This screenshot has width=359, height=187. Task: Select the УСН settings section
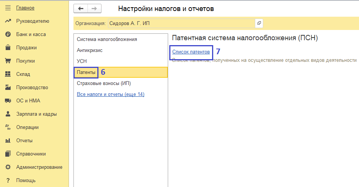(x=82, y=61)
